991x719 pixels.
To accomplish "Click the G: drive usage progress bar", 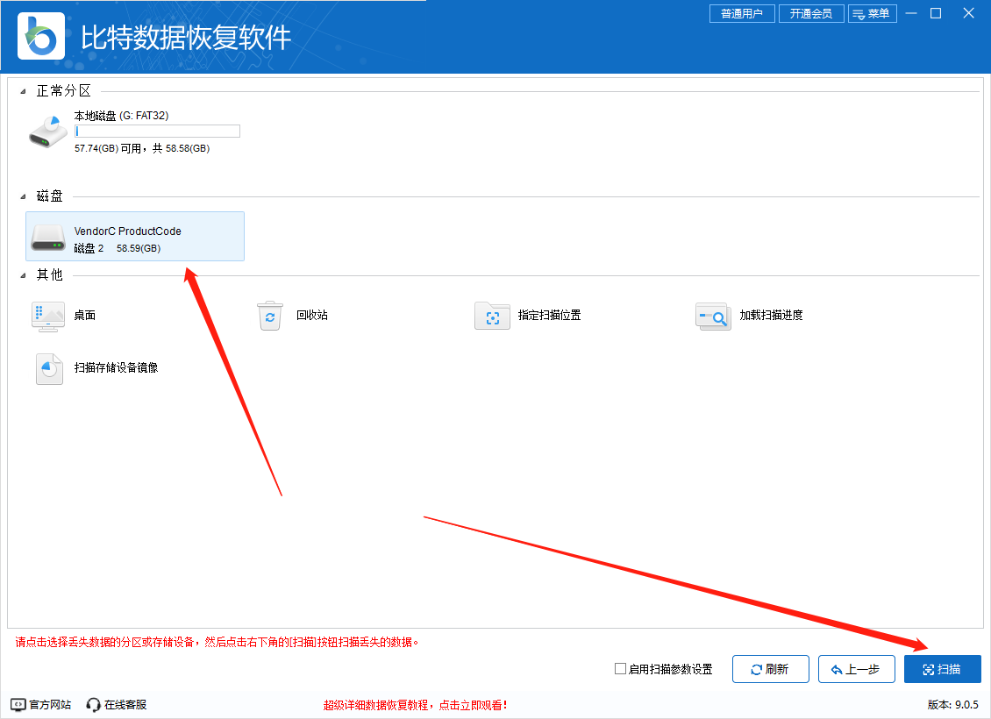I will click(x=158, y=131).
